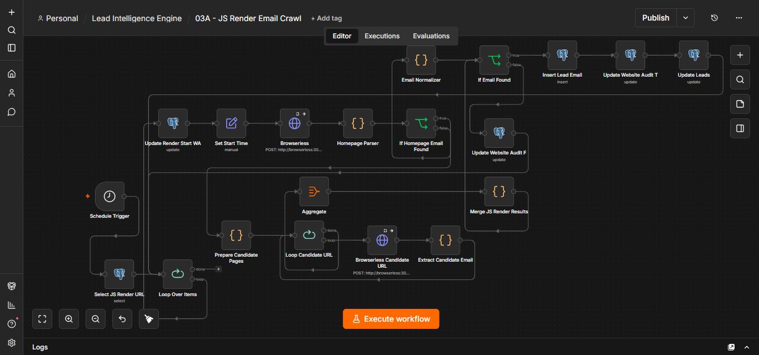Viewport: 759px width, 355px height.
Task: Open the Prepare Candidate Pages node
Action: coord(236,235)
